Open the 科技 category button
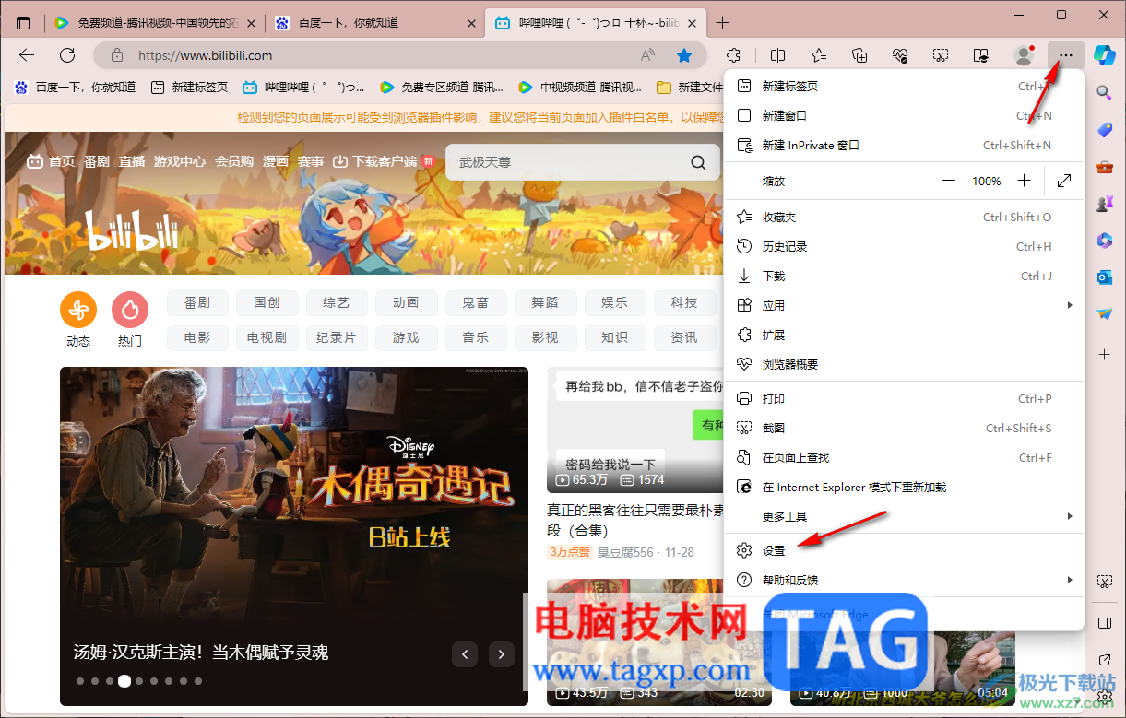Screen dimensions: 1126x718 point(684,302)
